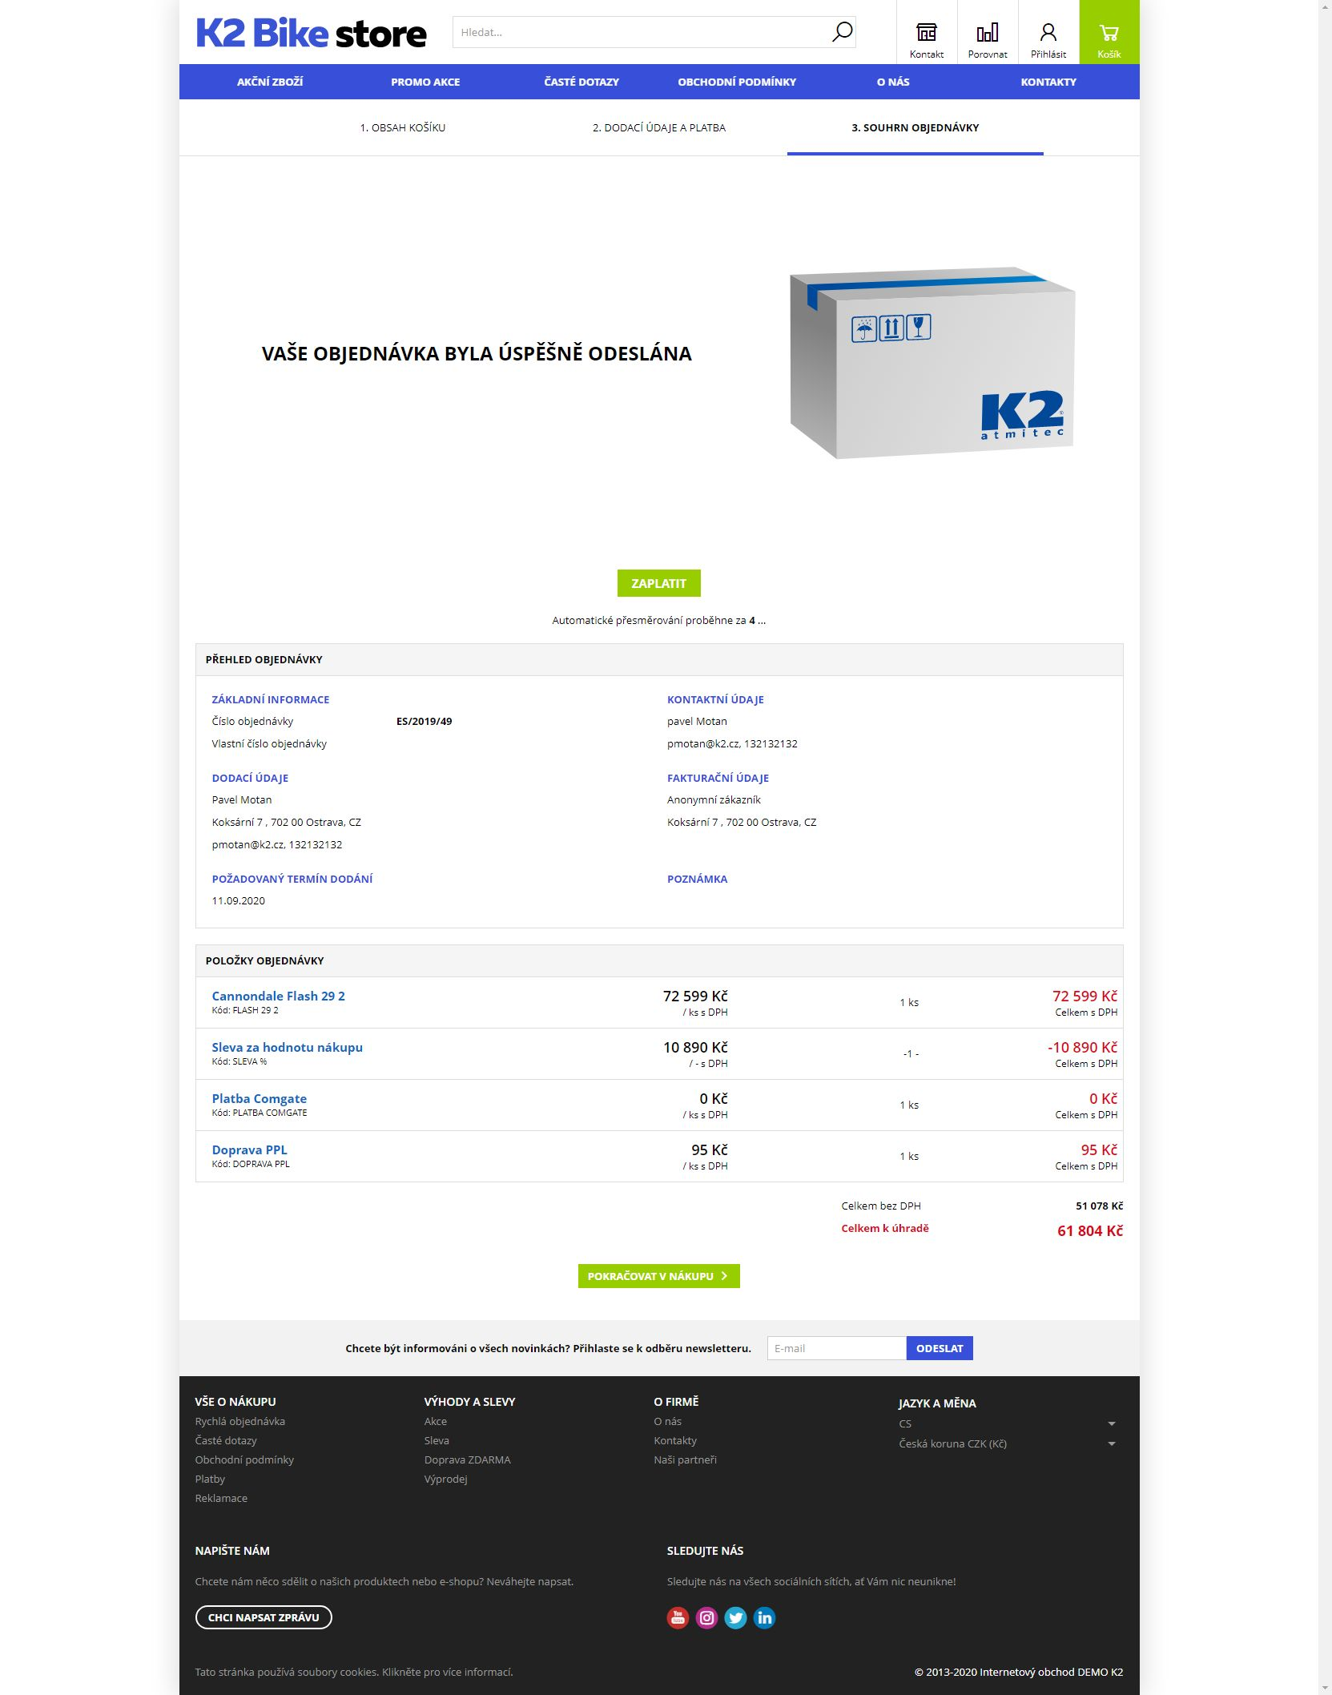Click Chci napsat zprávu button
The height and width of the screenshot is (1695, 1332).
(264, 1617)
